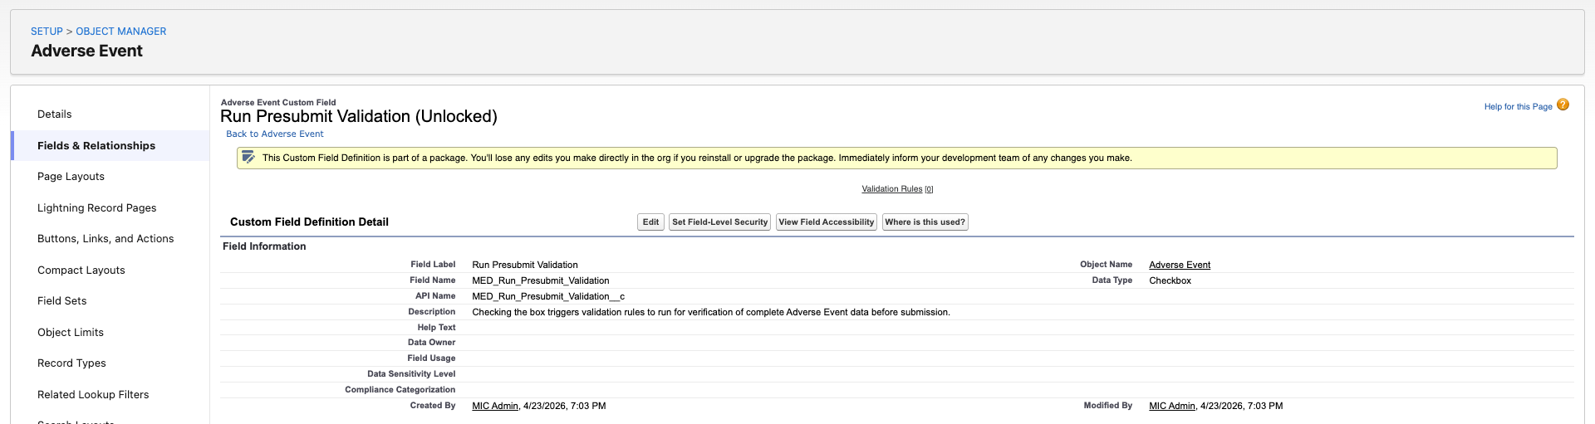1595x424 pixels.
Task: Click the Run Presubmit Validation (Unlocked) heading
Action: [359, 116]
